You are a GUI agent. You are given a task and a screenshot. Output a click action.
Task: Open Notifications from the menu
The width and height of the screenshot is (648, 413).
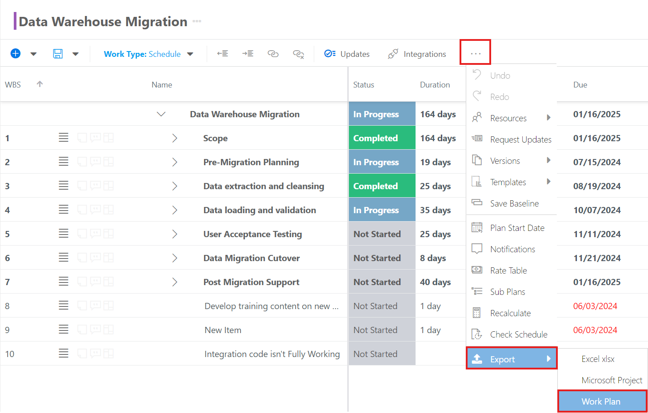pos(511,249)
